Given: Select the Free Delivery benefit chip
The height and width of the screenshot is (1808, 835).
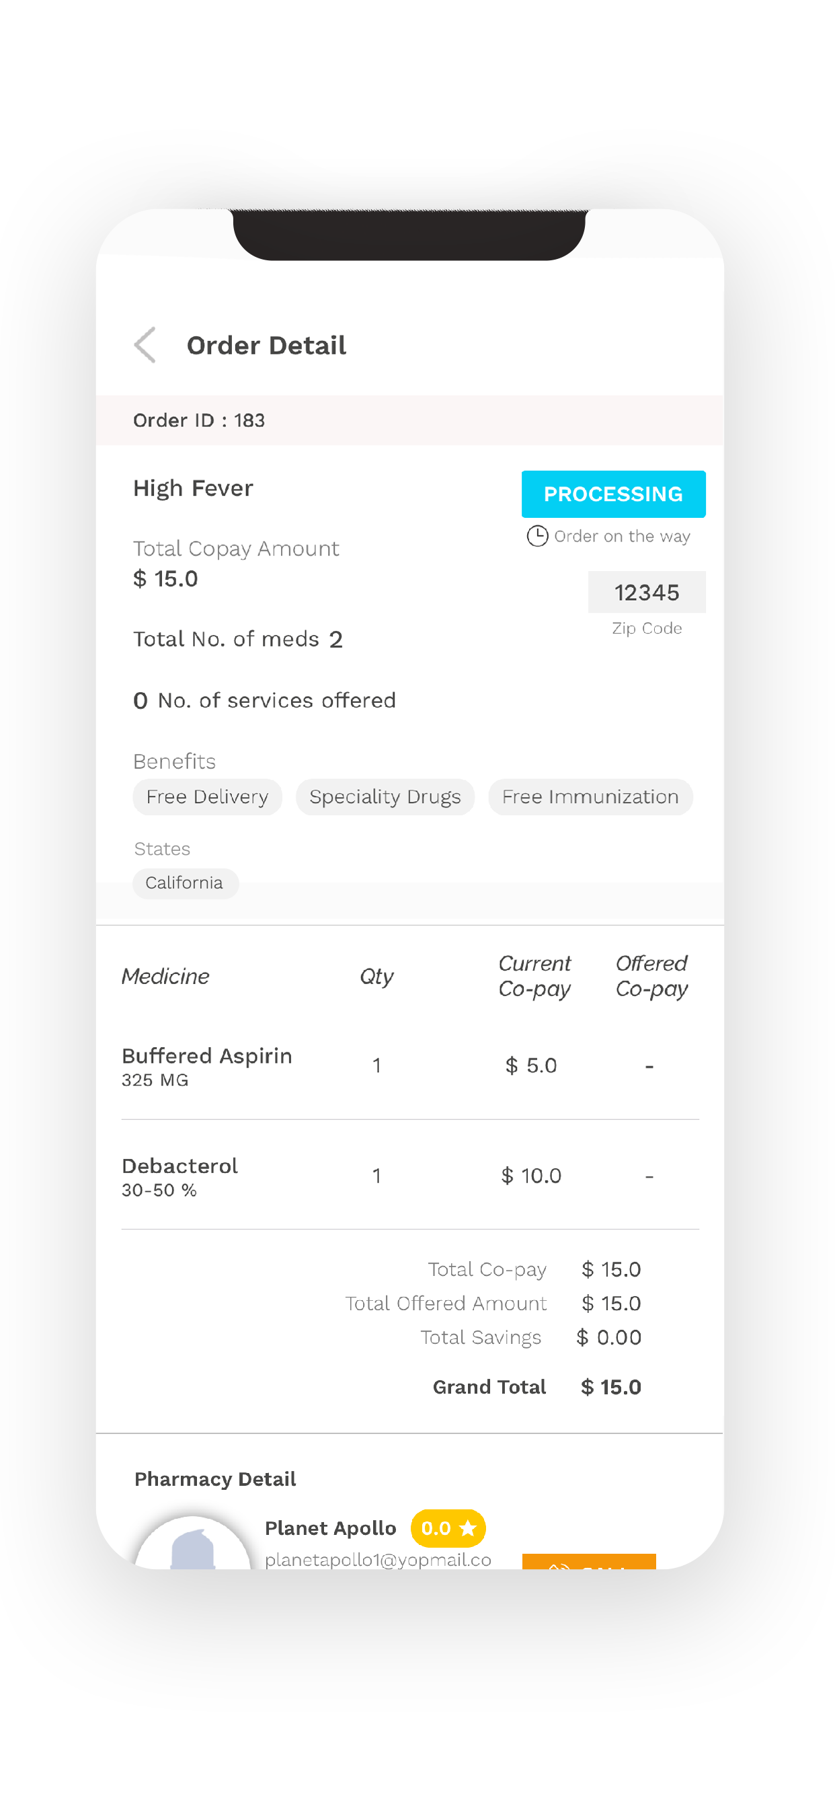Looking at the screenshot, I should [207, 796].
